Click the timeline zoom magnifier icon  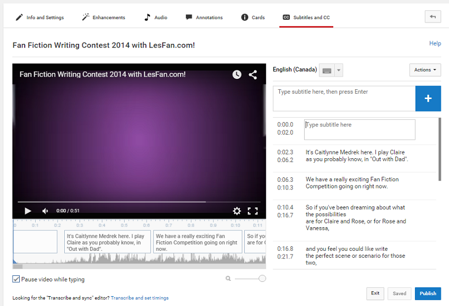point(228,278)
